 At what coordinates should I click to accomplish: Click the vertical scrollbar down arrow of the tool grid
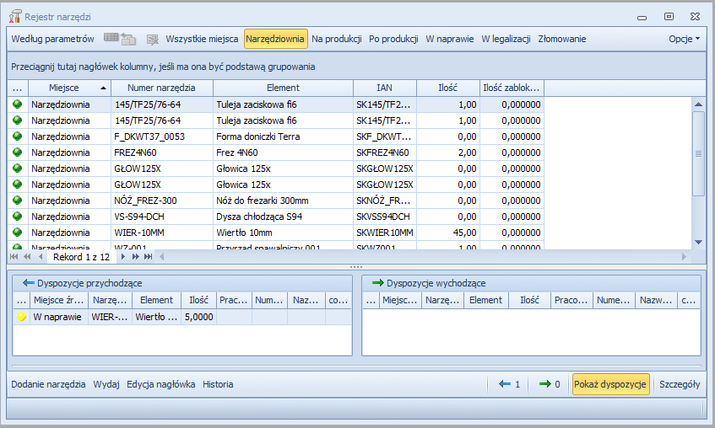coord(697,242)
